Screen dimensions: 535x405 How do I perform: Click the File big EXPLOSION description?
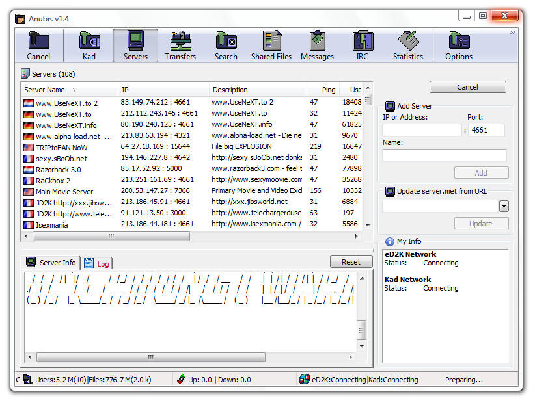click(x=241, y=146)
